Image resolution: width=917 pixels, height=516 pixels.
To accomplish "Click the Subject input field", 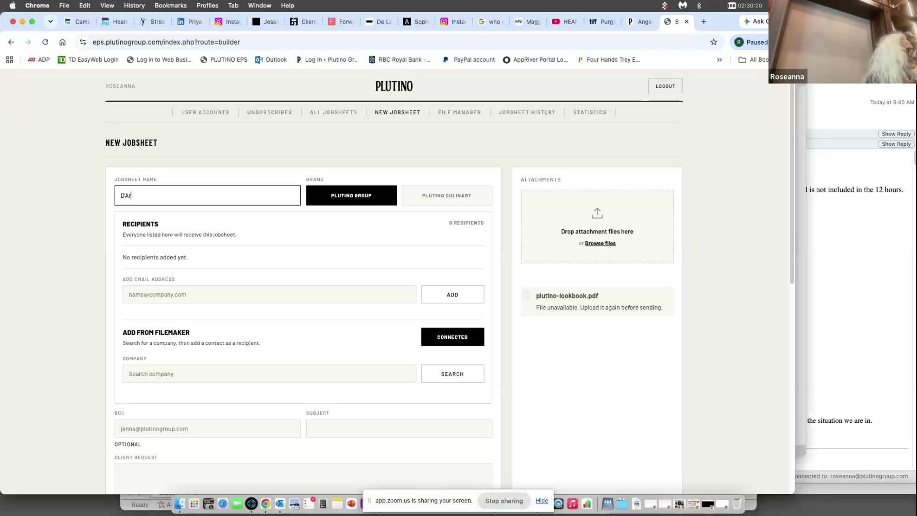I will (399, 429).
